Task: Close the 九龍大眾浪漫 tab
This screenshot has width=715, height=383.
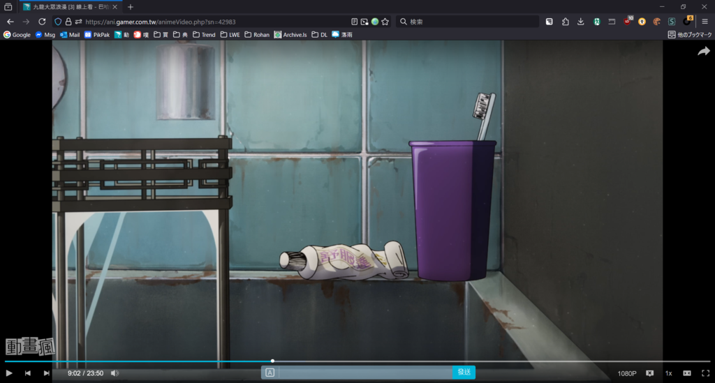Action: (x=115, y=7)
